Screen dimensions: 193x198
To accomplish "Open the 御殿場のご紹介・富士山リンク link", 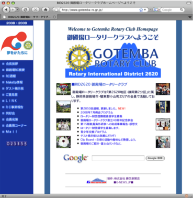I will click(101, 144).
